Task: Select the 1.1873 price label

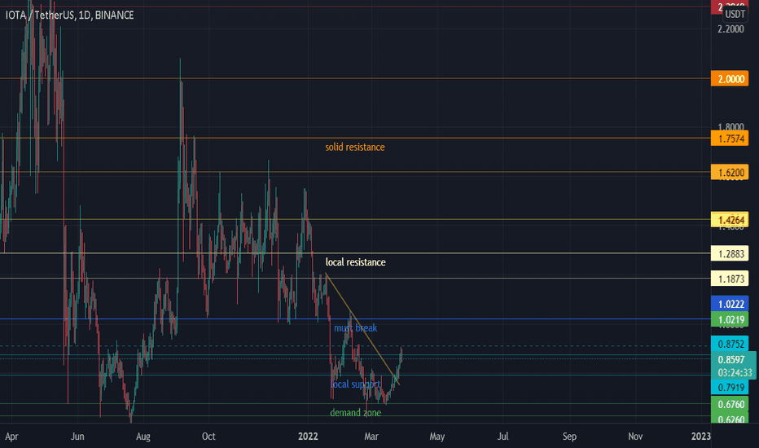Action: [x=730, y=279]
